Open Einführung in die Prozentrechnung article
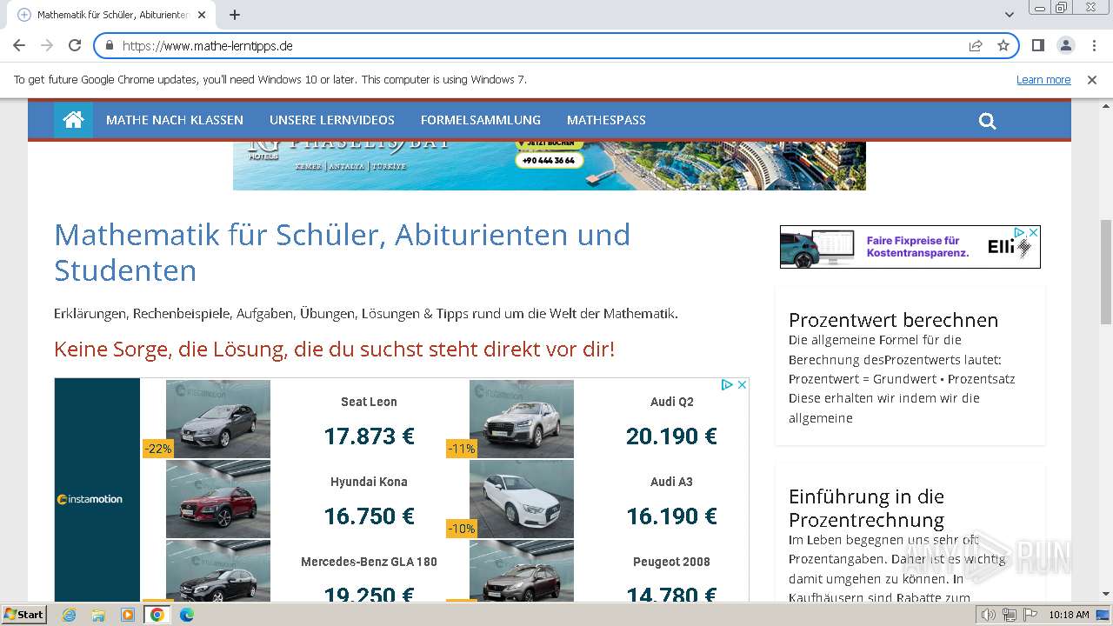This screenshot has height=626, width=1113. [x=866, y=508]
